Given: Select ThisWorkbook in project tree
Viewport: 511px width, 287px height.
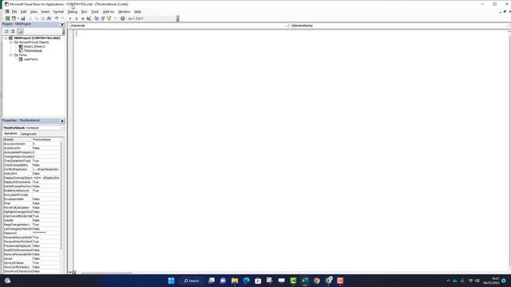Looking at the screenshot, I should point(33,51).
